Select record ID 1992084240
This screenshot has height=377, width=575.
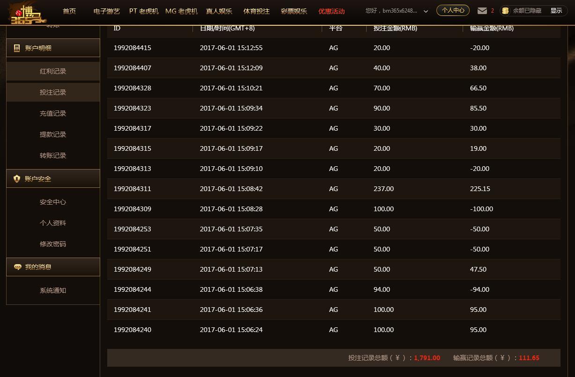point(133,330)
